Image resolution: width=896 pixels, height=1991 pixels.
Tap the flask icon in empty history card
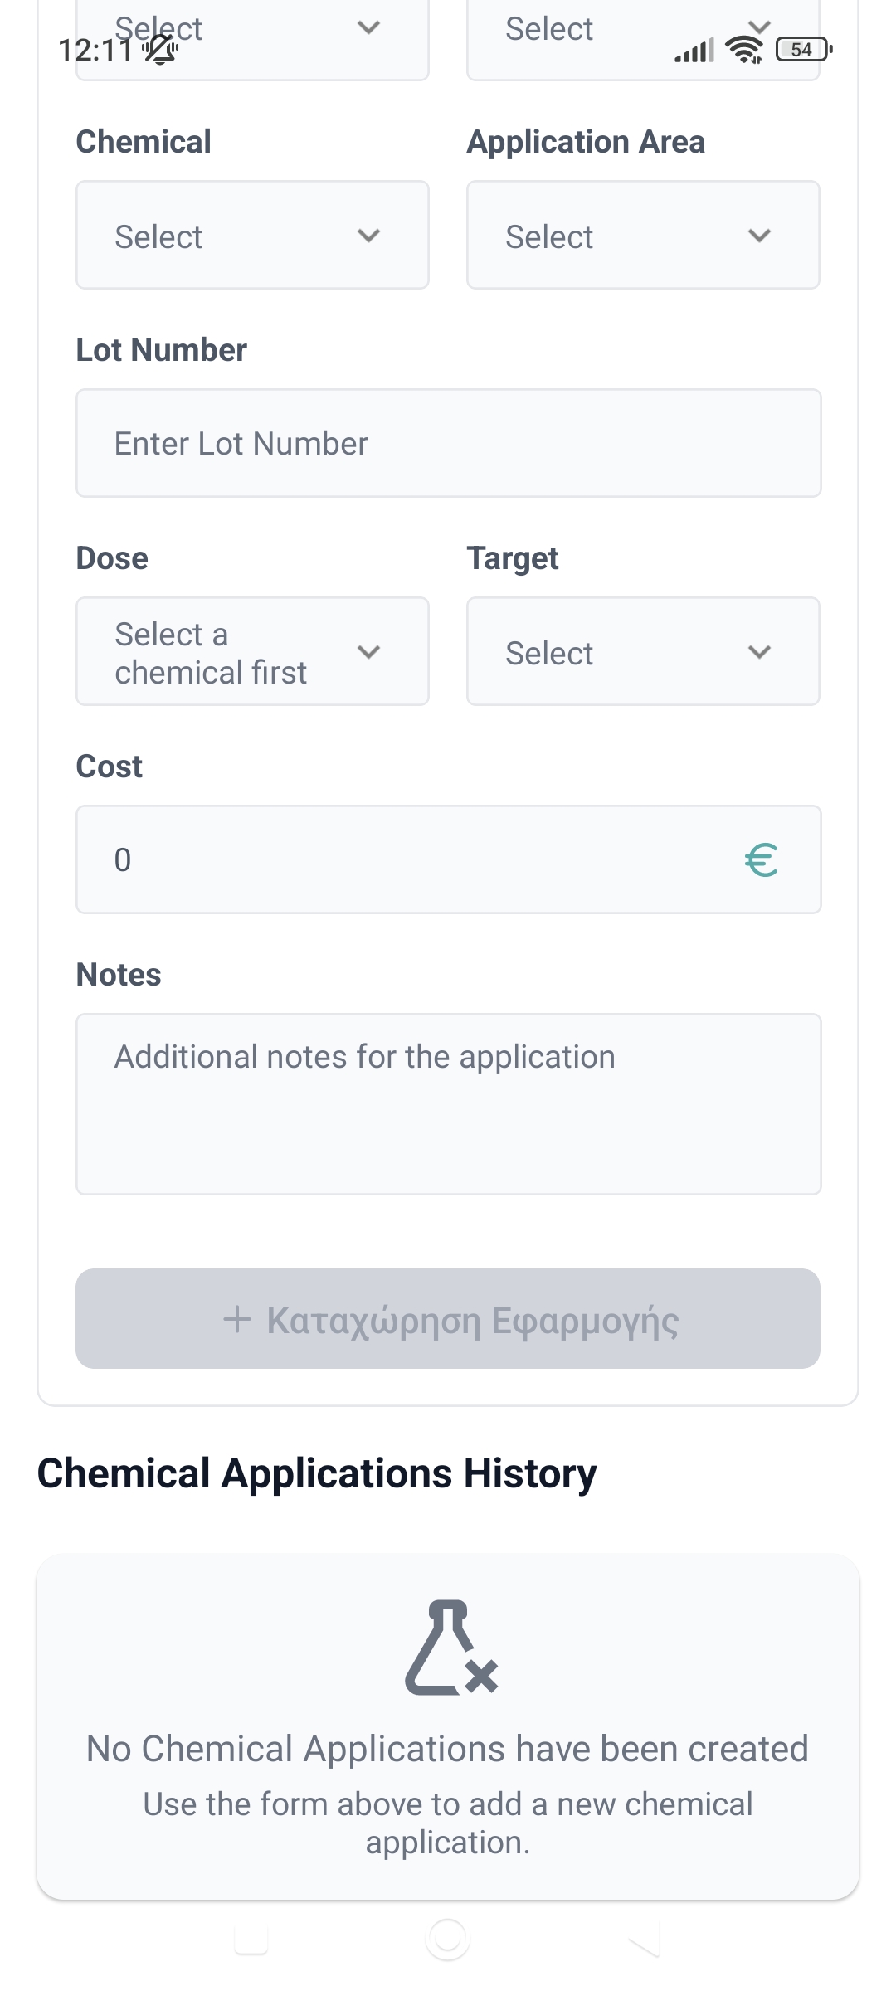coord(450,1648)
